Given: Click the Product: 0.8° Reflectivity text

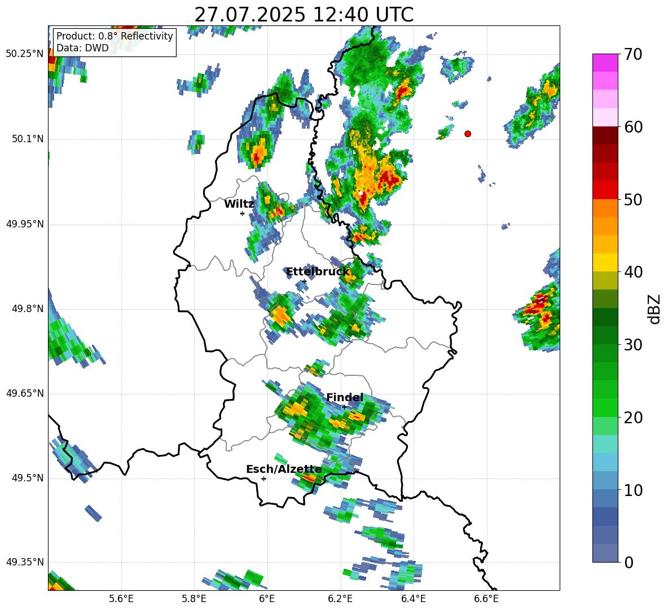Looking at the screenshot, I should coord(115,36).
